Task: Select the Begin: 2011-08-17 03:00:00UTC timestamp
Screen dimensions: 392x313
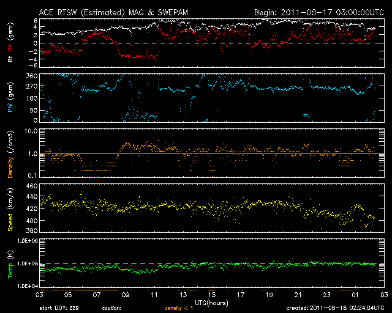Action: coord(319,12)
